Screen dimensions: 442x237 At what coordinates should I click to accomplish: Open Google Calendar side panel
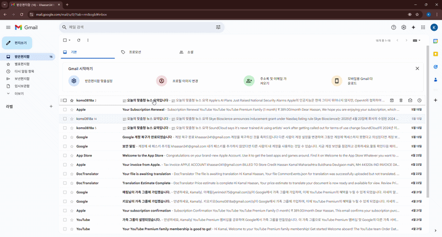tap(435, 41)
